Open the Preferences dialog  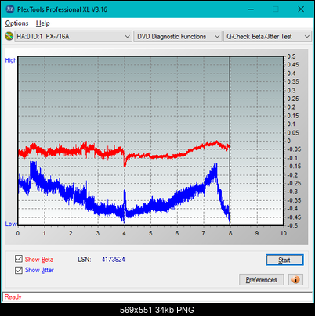coord(261,280)
